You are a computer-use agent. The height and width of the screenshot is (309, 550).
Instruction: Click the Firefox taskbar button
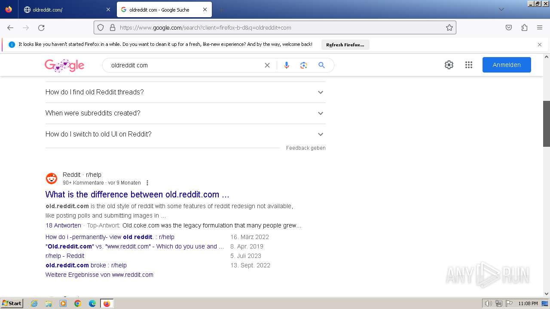[x=107, y=303]
